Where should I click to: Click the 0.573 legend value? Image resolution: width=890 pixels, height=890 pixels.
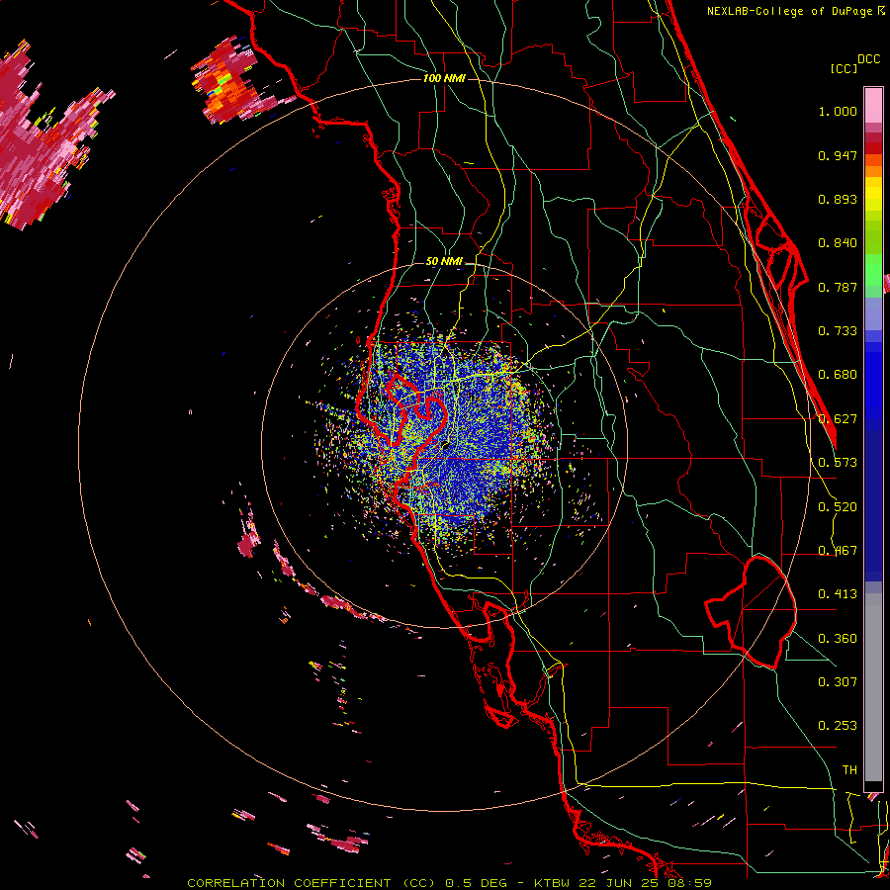[x=838, y=463]
